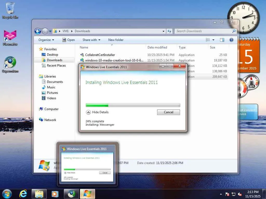Select Libraries in the navigation pane
266x199 pixels.
click(x=50, y=76)
